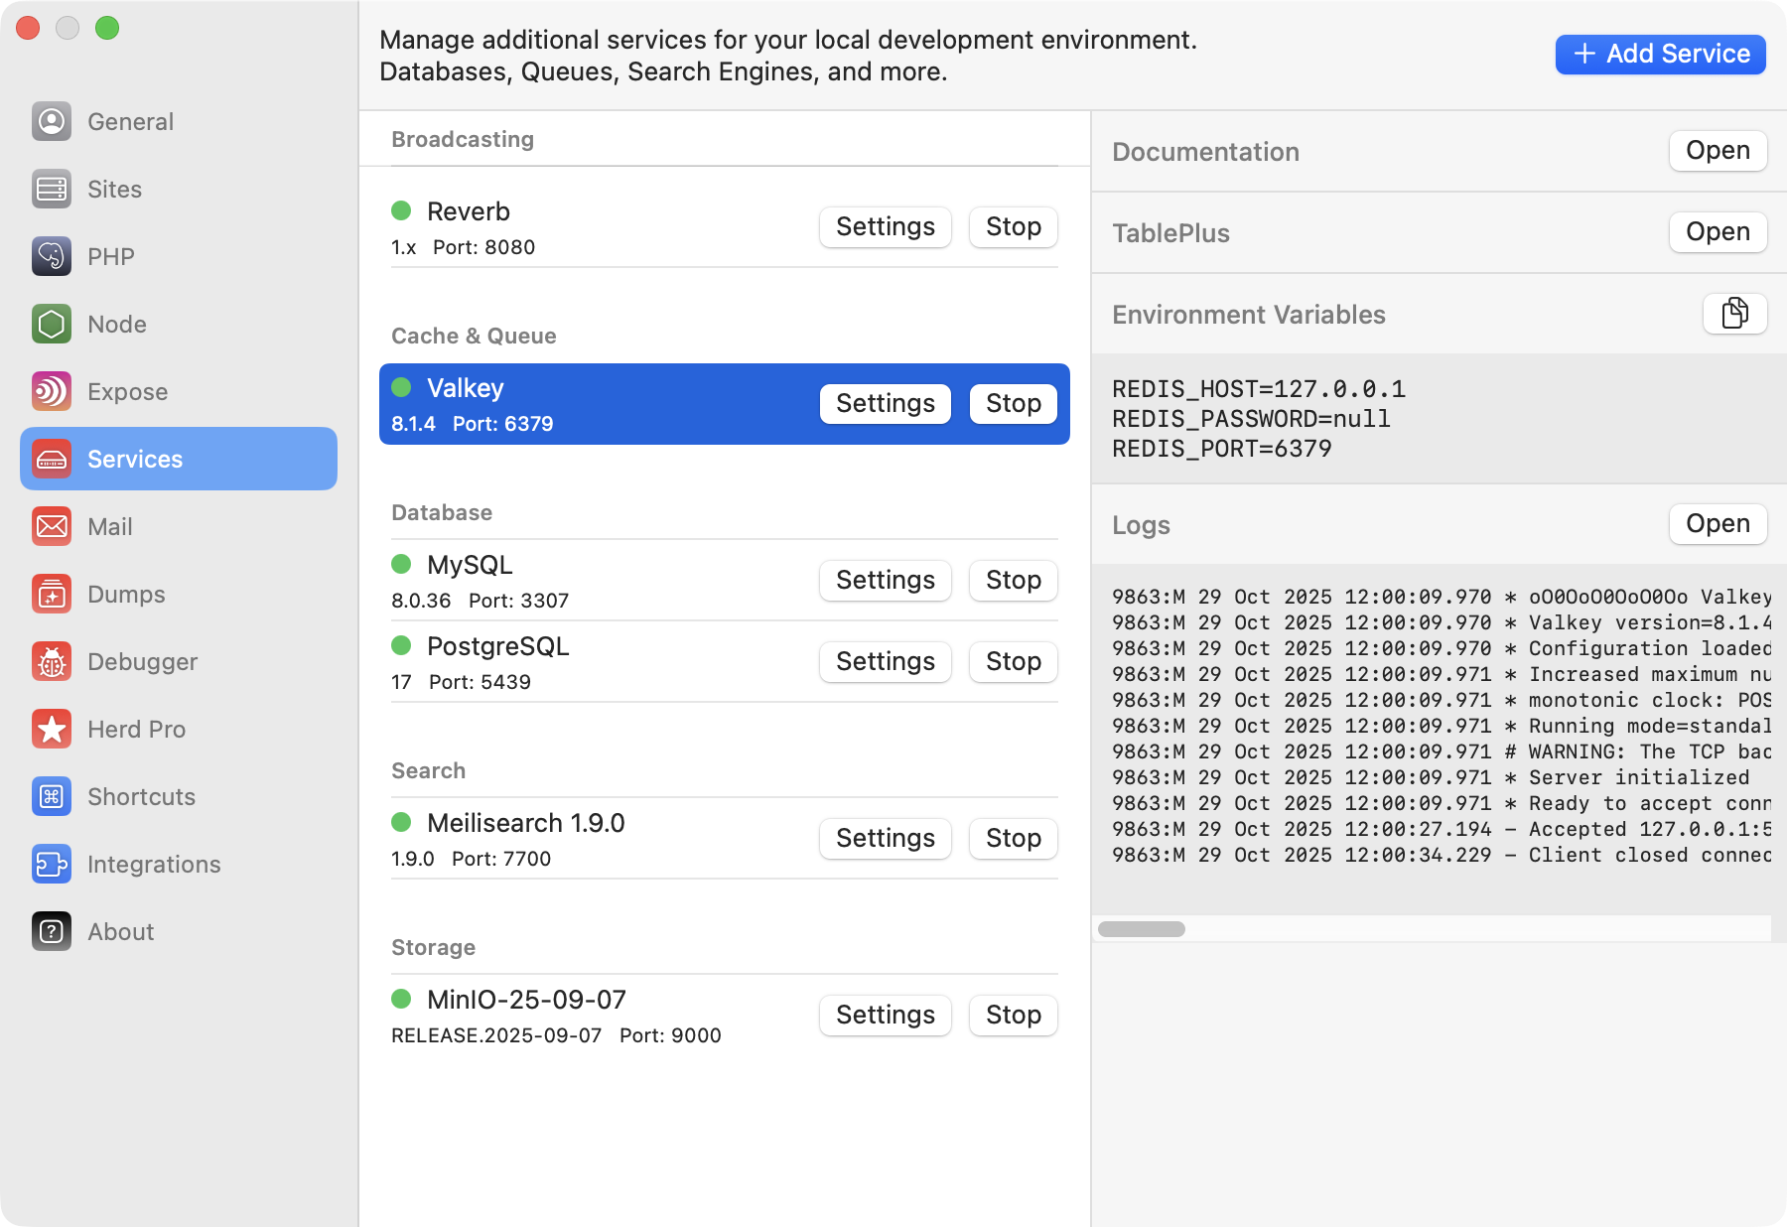Click the Dumps icon in sidebar
Image resolution: width=1787 pixels, height=1227 pixels.
pos(52,594)
